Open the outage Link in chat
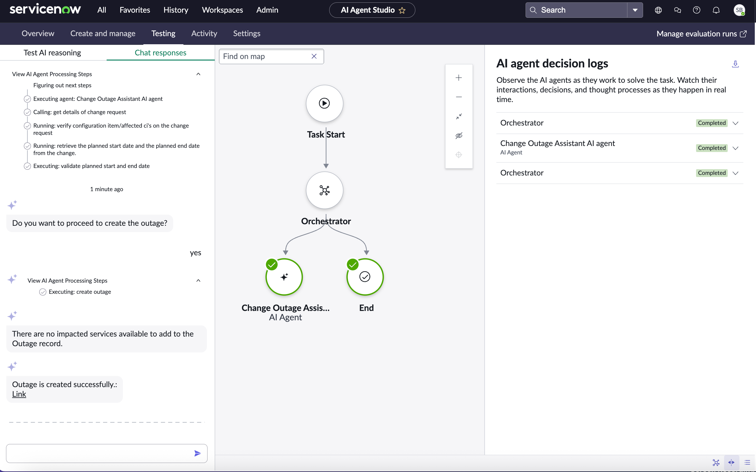Viewport: 756px width, 472px height. point(19,394)
